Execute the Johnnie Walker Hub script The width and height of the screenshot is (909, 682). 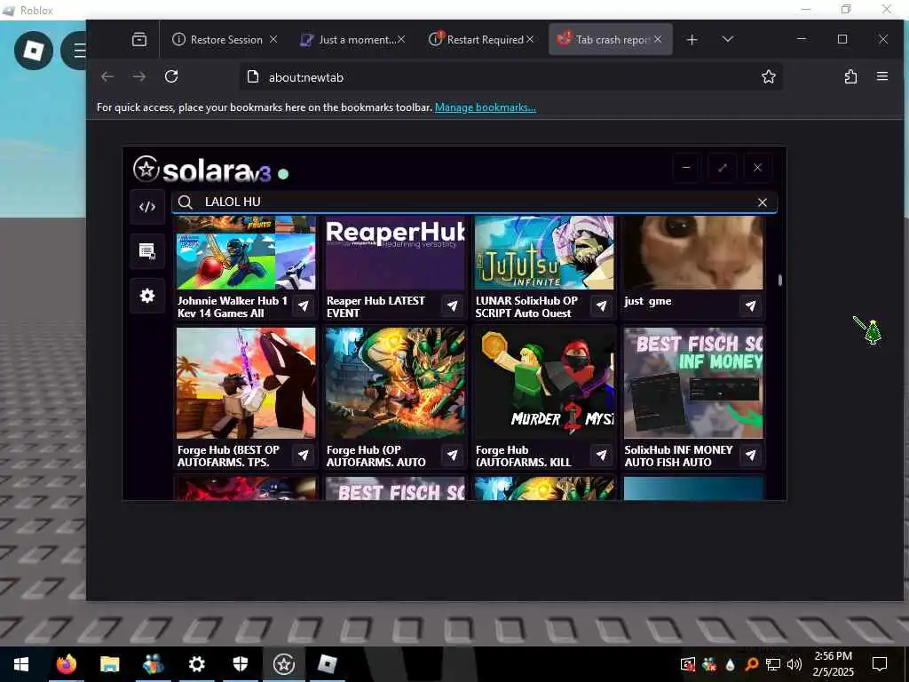(304, 305)
